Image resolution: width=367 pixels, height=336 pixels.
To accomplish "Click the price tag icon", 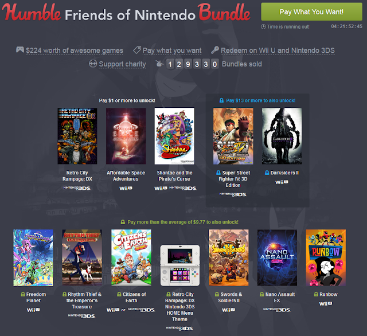I will (x=137, y=50).
